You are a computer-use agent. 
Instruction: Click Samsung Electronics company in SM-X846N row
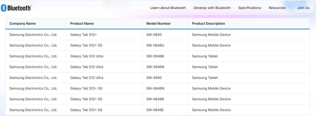[33, 88]
